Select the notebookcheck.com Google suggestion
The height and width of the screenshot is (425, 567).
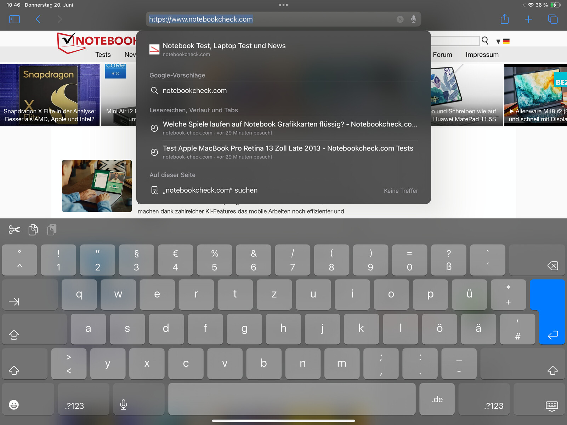194,91
